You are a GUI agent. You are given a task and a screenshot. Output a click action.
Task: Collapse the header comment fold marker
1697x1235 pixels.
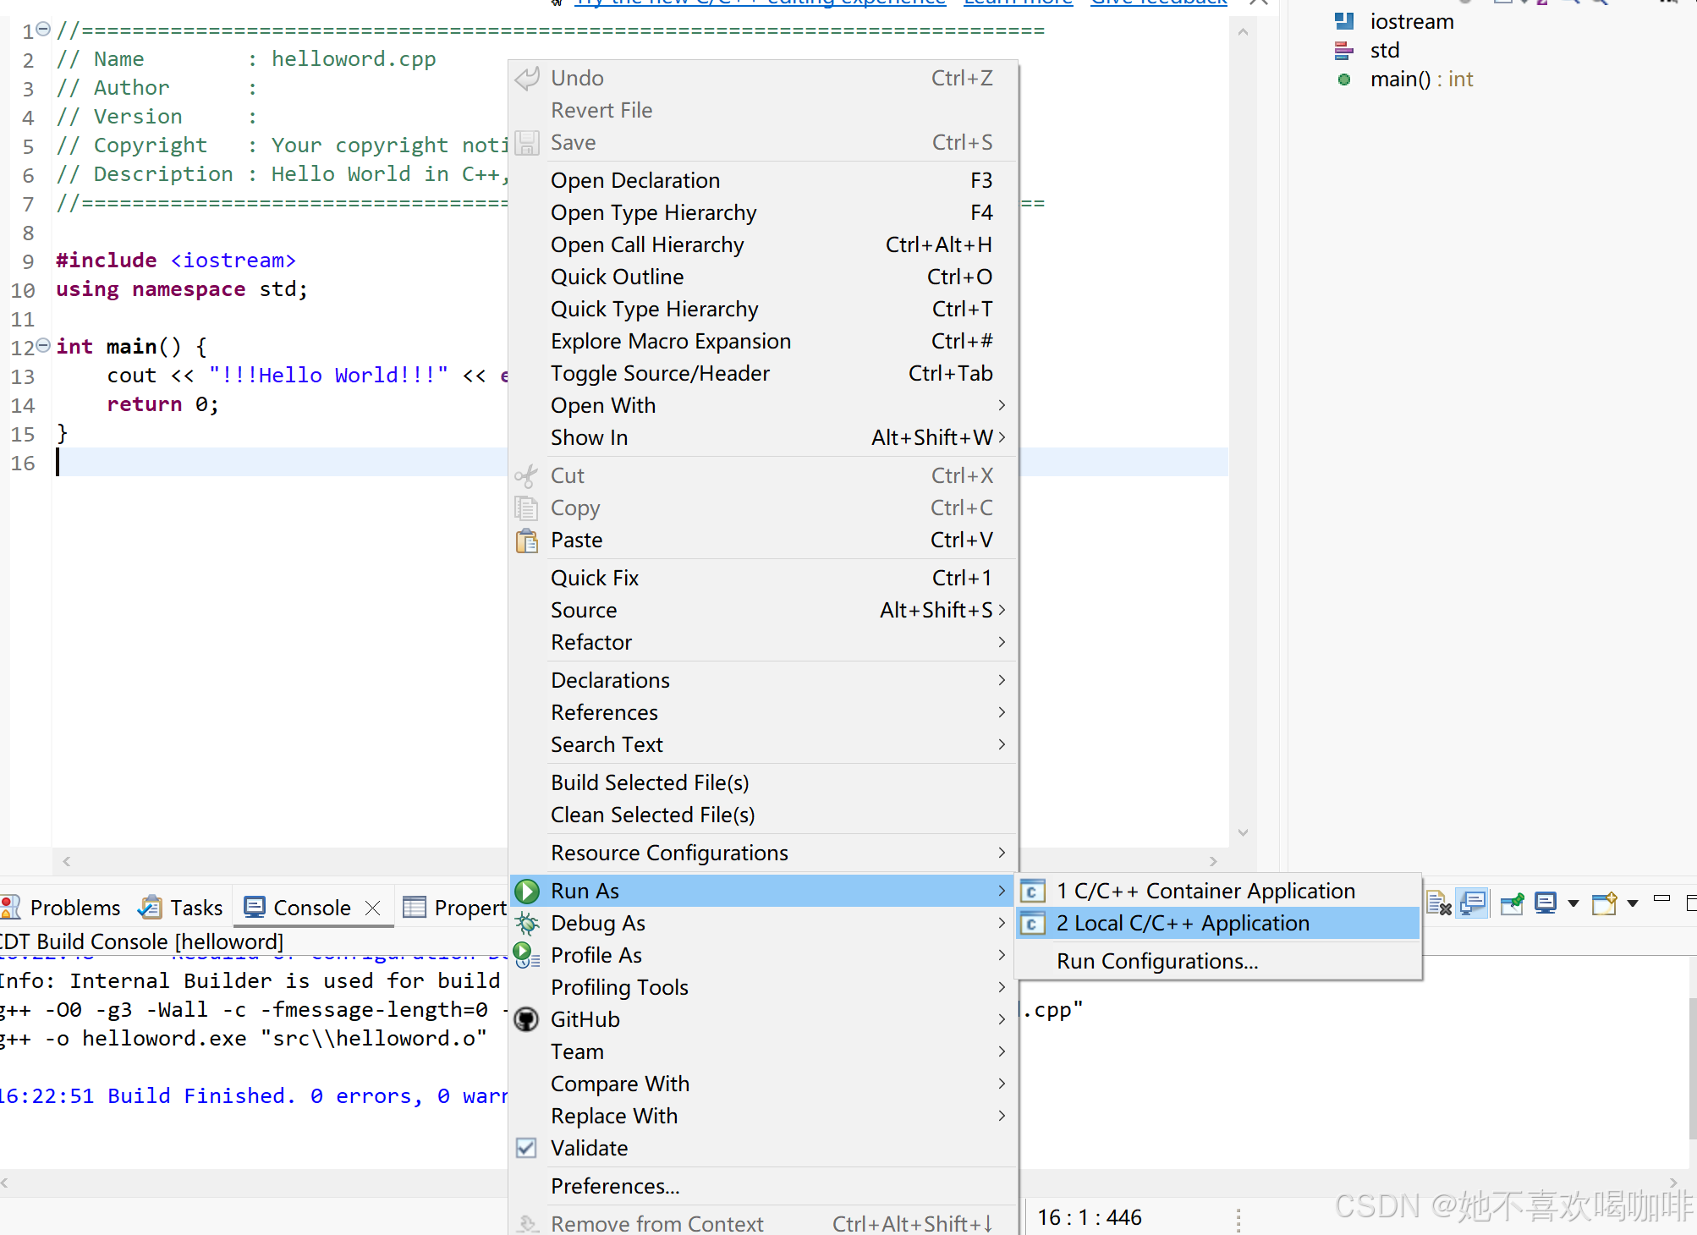click(x=43, y=30)
